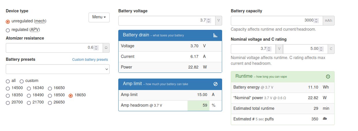The height and width of the screenshot is (131, 358).
Task: Open the Custom battery presets link
Action: click(x=90, y=60)
